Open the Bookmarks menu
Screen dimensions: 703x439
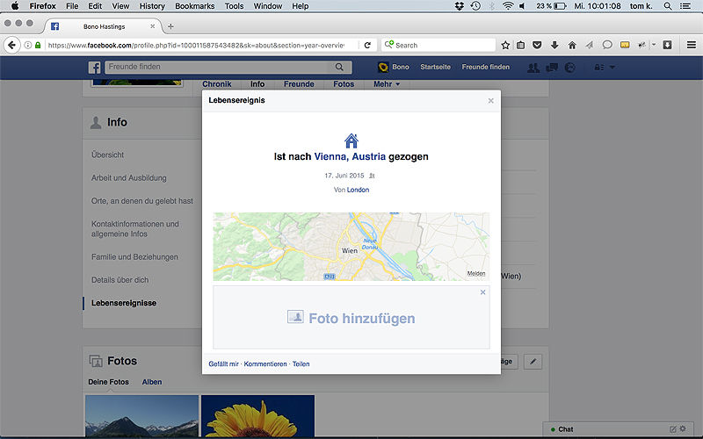coord(194,6)
